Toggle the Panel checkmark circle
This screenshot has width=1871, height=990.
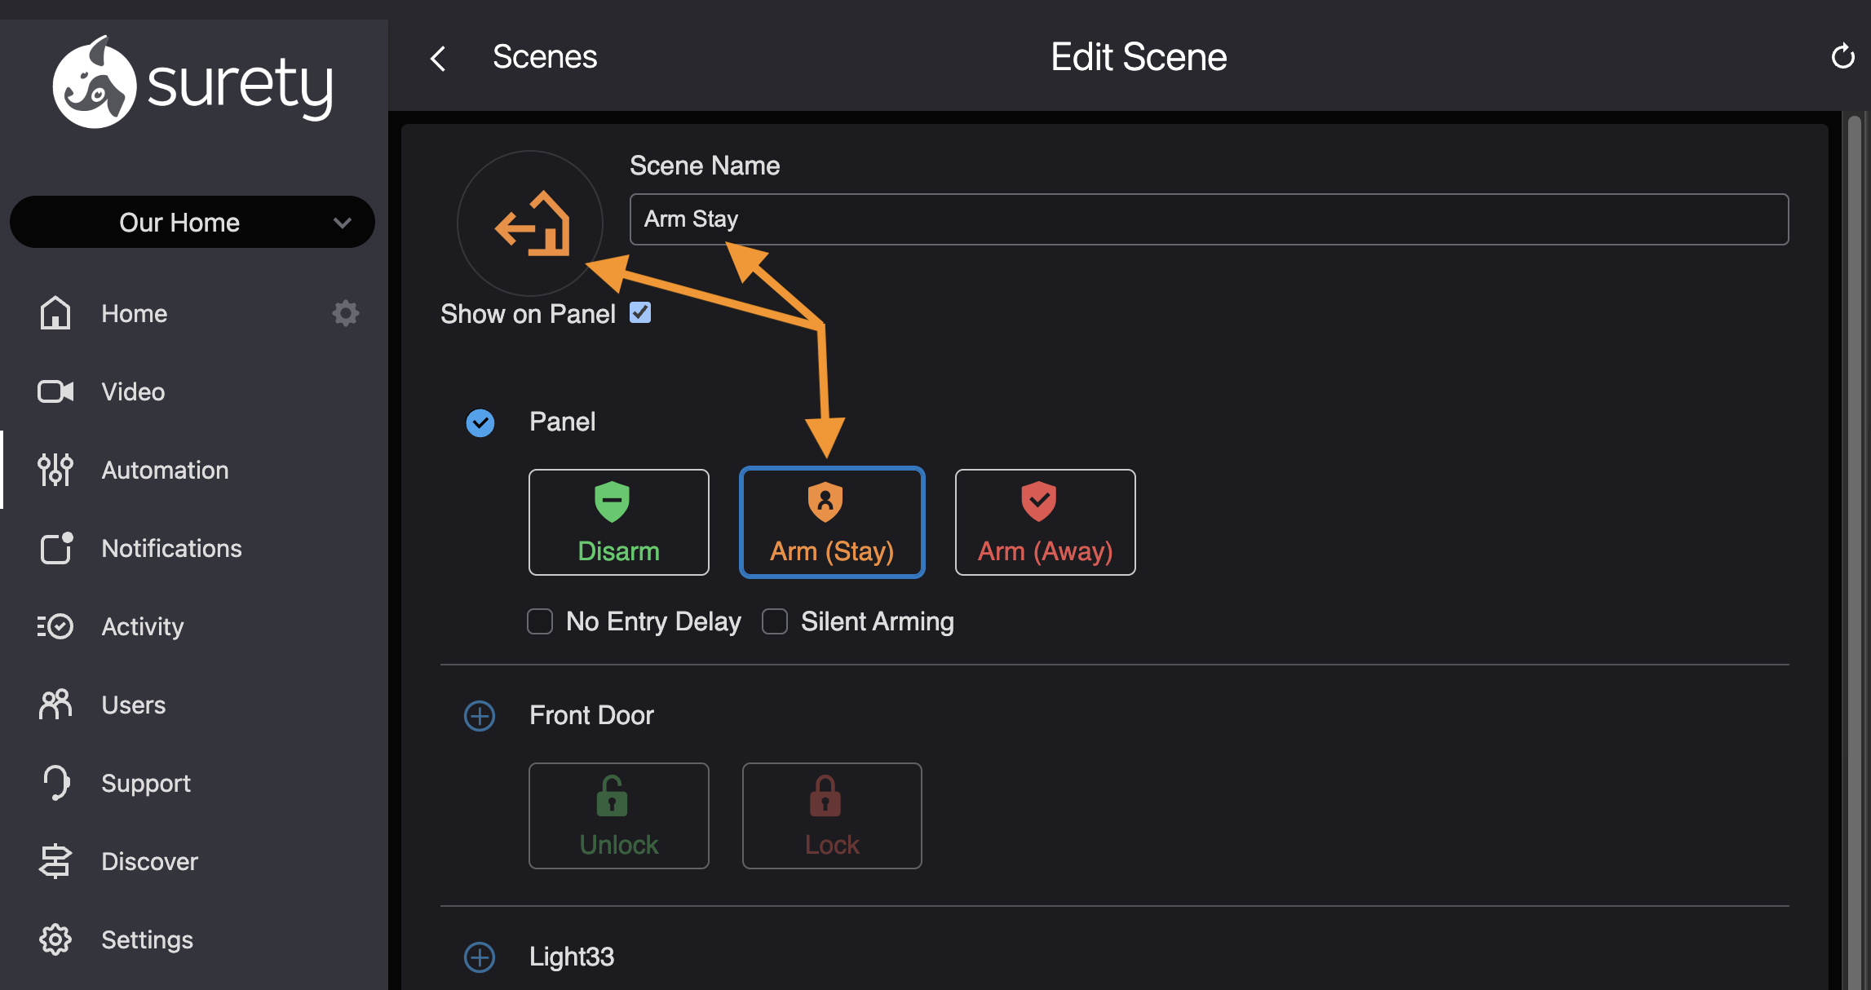point(480,422)
